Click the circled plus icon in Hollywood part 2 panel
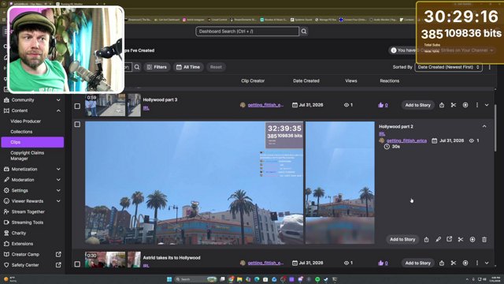504x284 pixels. click(472, 239)
